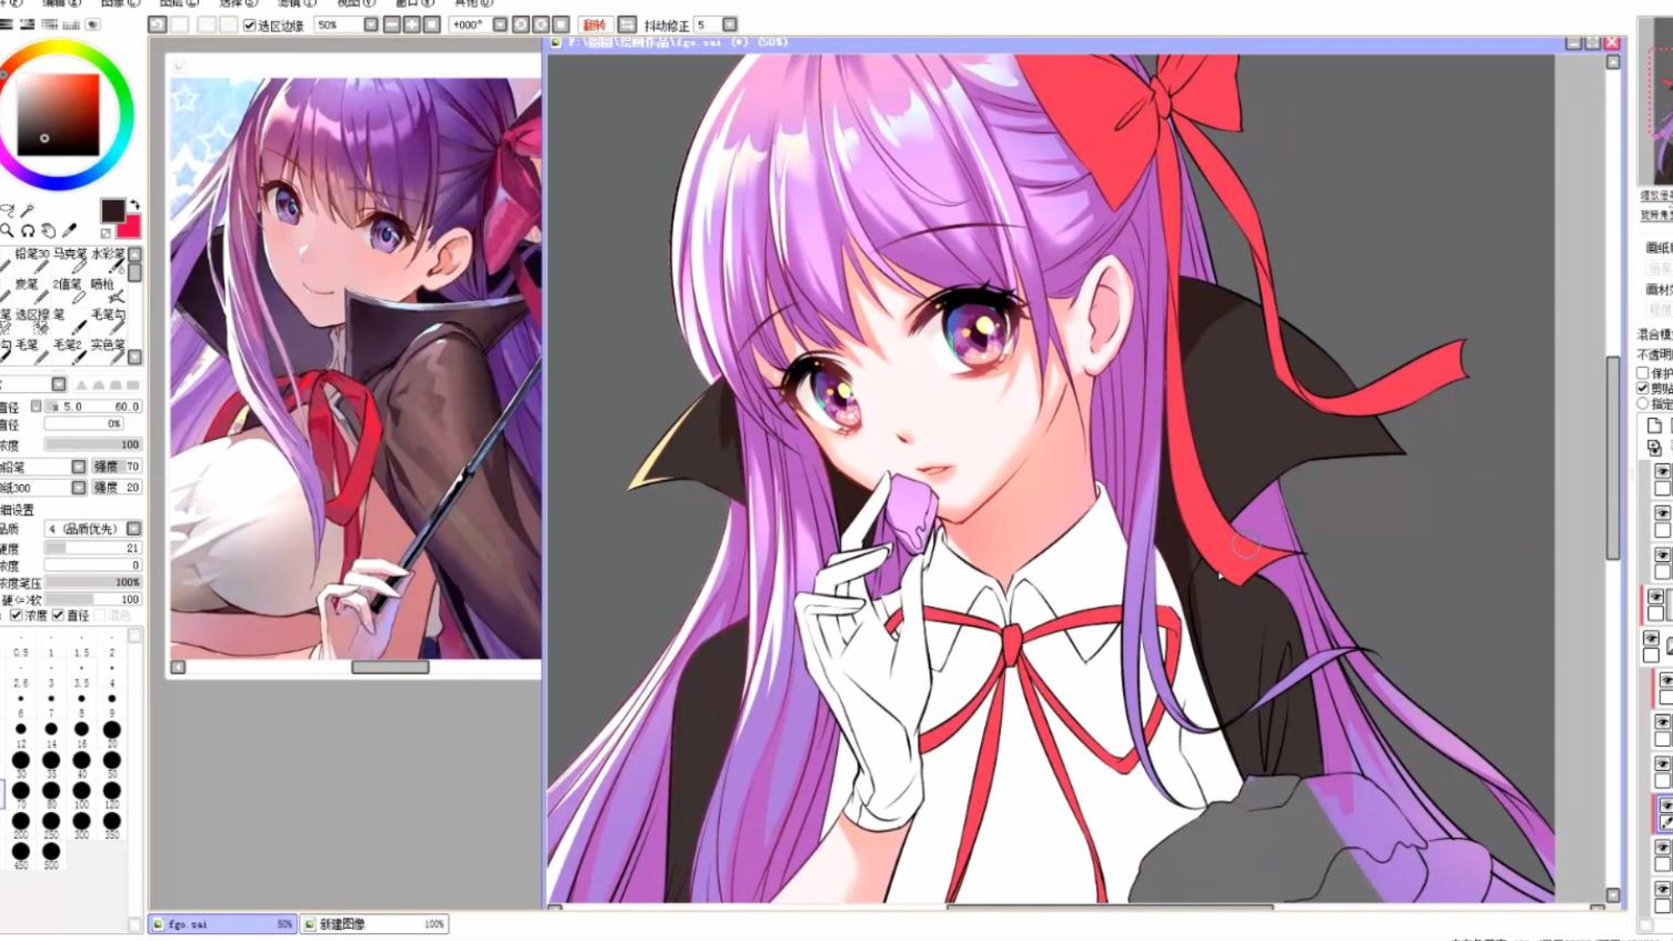The width and height of the screenshot is (1673, 941).
Task: Open the 铅笔 brush shape dropdown
Action: point(78,466)
